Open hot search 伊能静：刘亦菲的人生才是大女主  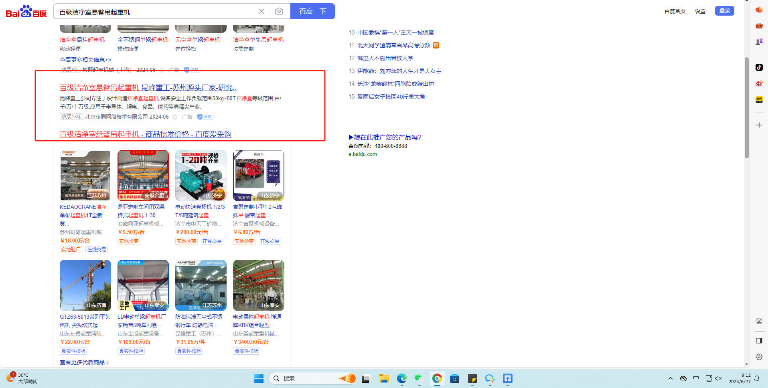[x=399, y=71]
